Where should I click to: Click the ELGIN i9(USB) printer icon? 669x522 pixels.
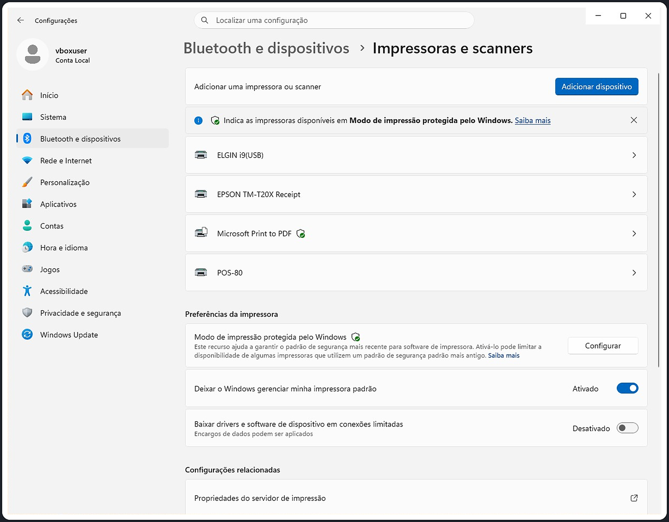(x=201, y=155)
